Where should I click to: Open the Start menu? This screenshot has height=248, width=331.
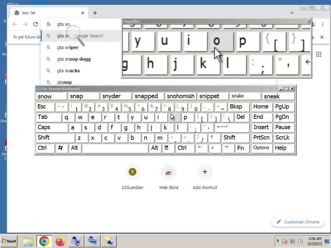point(9,241)
